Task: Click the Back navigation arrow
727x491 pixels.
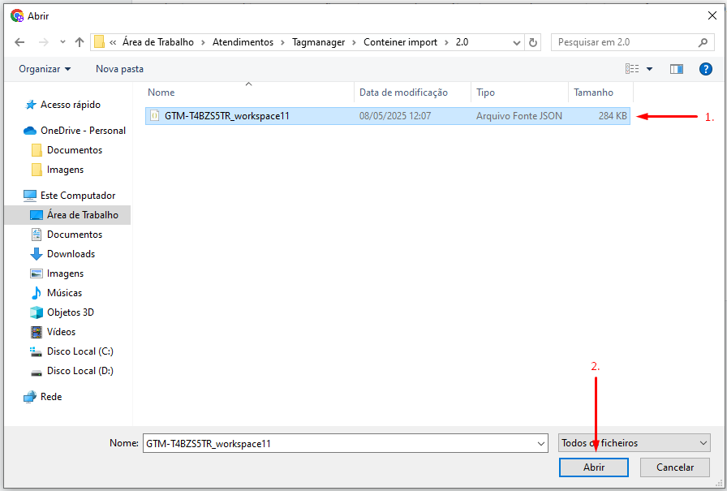Action: coord(19,42)
